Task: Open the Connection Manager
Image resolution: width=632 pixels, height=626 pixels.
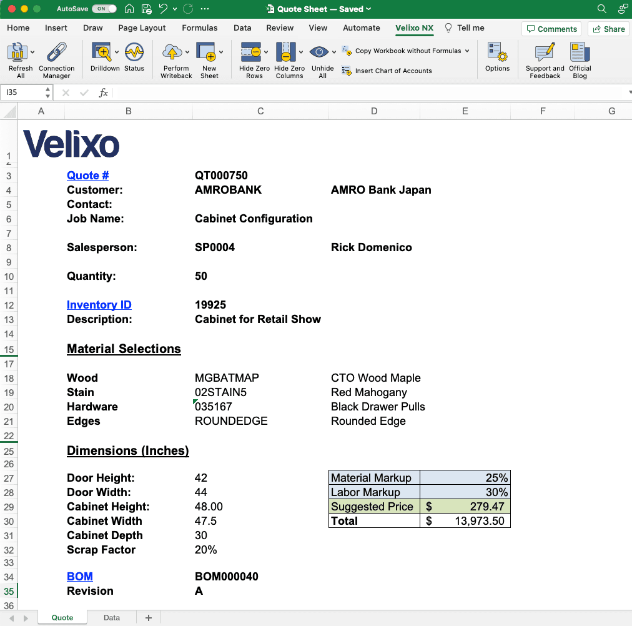Action: [56, 52]
